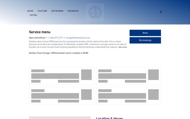
Task: Open the FACEBOOK navigation link
Action: click(x=73, y=11)
